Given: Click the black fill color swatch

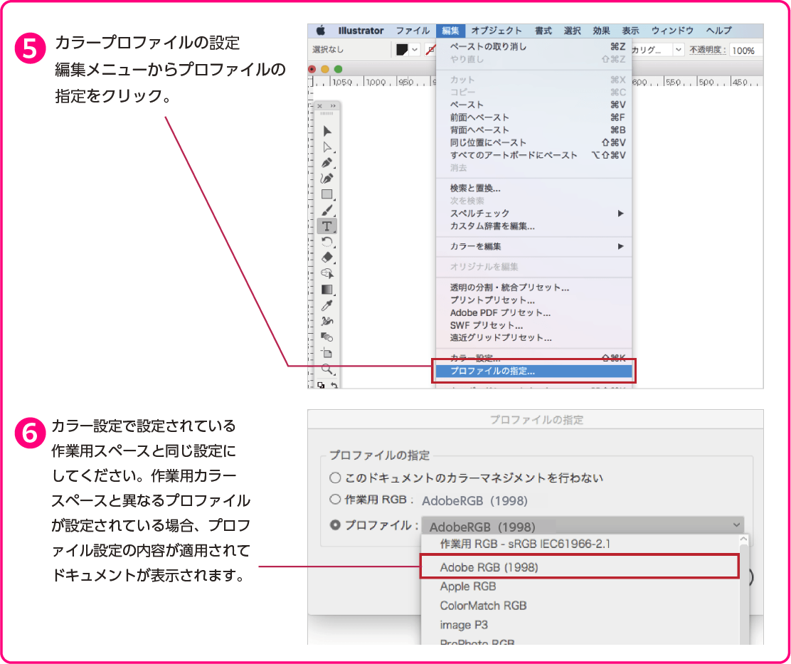Looking at the screenshot, I should click(x=402, y=50).
